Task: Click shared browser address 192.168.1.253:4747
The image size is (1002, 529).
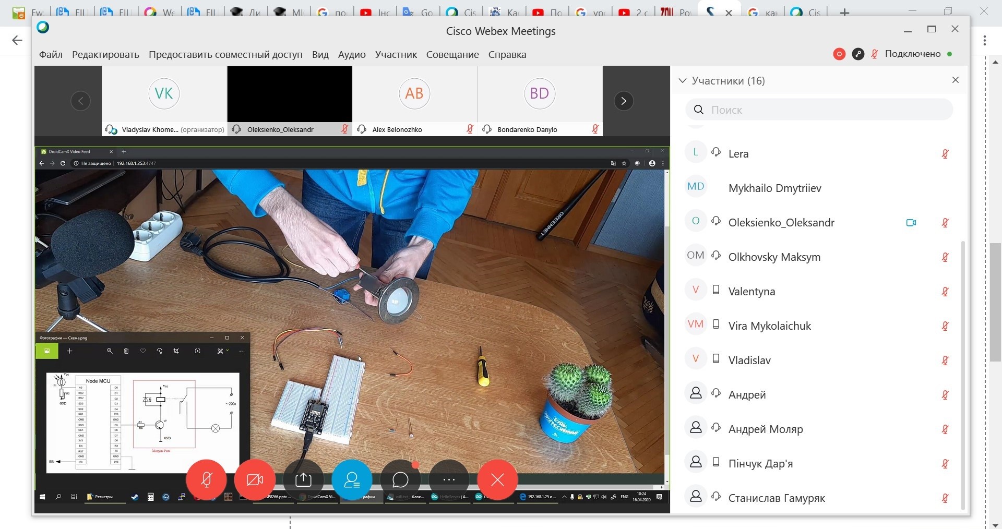Action: (136, 163)
